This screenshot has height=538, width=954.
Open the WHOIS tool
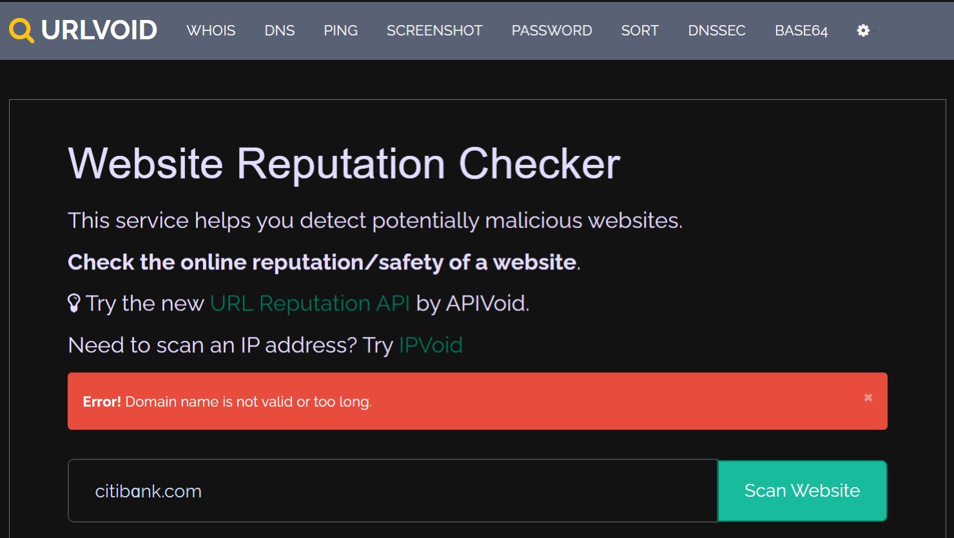[x=211, y=30]
